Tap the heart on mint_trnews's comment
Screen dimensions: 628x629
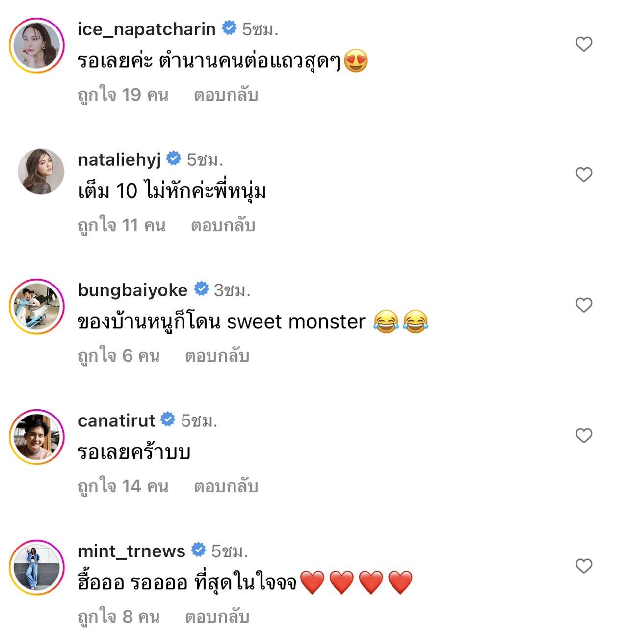click(583, 566)
